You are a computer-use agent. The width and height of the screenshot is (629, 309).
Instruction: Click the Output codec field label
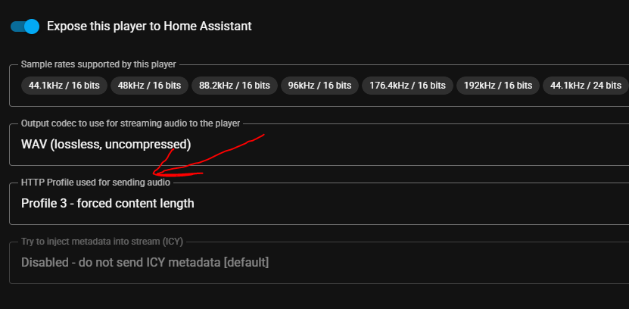[x=130, y=123]
